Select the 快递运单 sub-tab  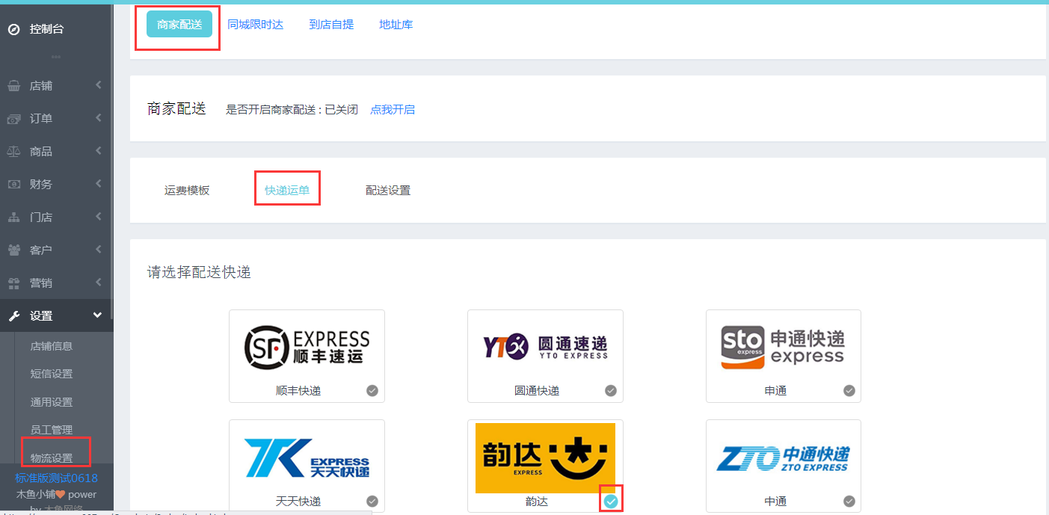point(287,191)
